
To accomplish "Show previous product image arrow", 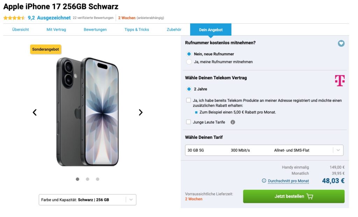I will tap(35, 112).
